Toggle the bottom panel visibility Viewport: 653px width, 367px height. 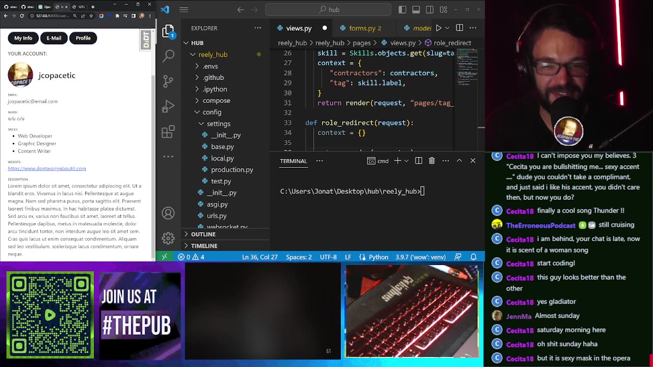416,10
